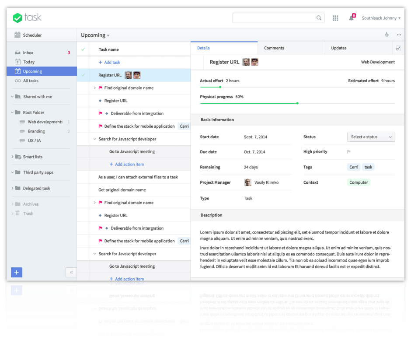Click Vasily Klimko's avatar

pyautogui.click(x=248, y=182)
